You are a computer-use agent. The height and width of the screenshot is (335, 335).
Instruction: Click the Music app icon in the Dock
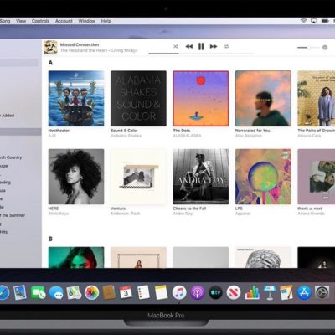point(179,292)
